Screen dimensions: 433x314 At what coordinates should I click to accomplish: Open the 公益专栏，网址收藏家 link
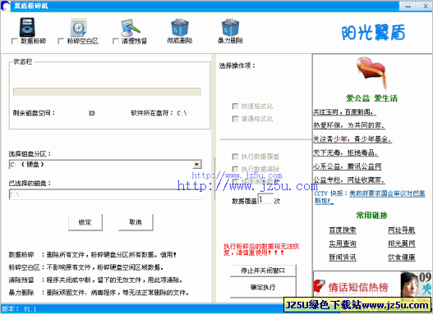pos(349,180)
